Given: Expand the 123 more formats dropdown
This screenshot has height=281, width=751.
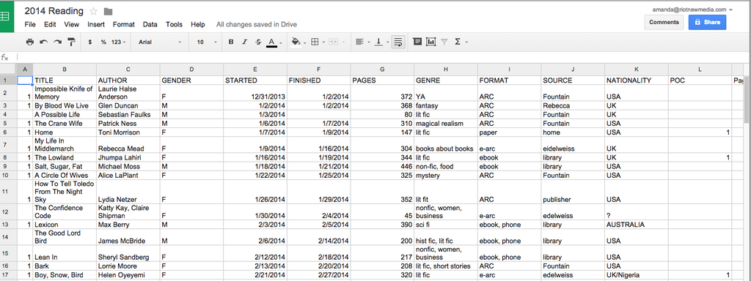Looking at the screenshot, I should click(118, 42).
